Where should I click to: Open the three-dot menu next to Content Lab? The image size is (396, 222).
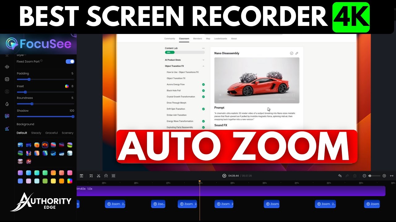coord(203,48)
